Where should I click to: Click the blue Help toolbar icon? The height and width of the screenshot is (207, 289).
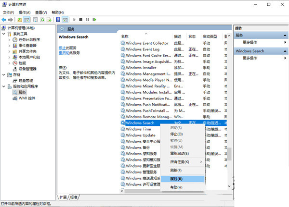(58, 20)
